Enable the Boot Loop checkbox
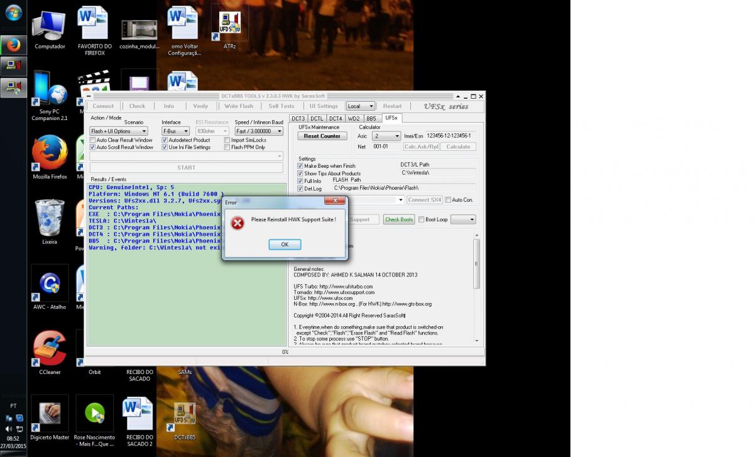This screenshot has width=754, height=457. tap(422, 219)
